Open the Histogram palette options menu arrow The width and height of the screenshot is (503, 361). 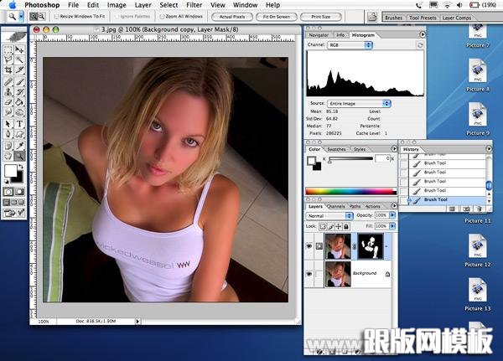click(x=423, y=34)
